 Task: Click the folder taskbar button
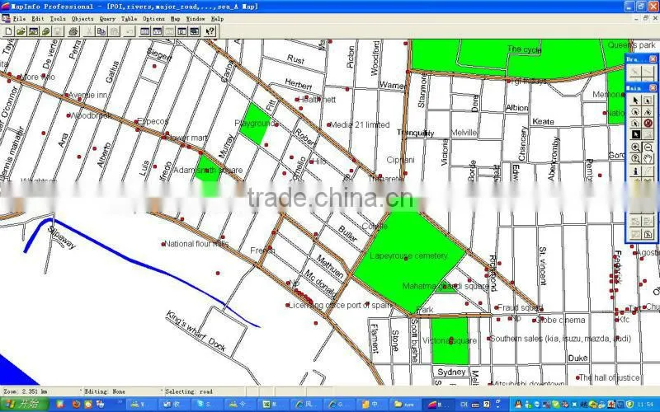pyautogui.click(x=404, y=405)
